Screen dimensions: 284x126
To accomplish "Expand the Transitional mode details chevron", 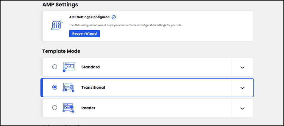I will [242, 88].
